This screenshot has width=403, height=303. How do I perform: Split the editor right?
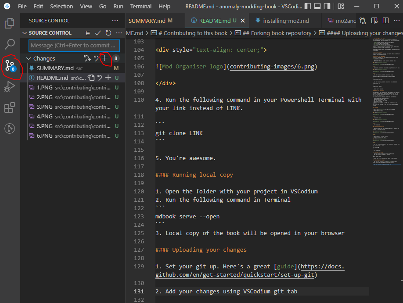coord(385,21)
